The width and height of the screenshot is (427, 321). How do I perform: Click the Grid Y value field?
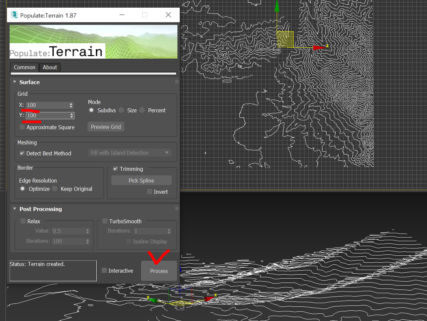[x=47, y=115]
